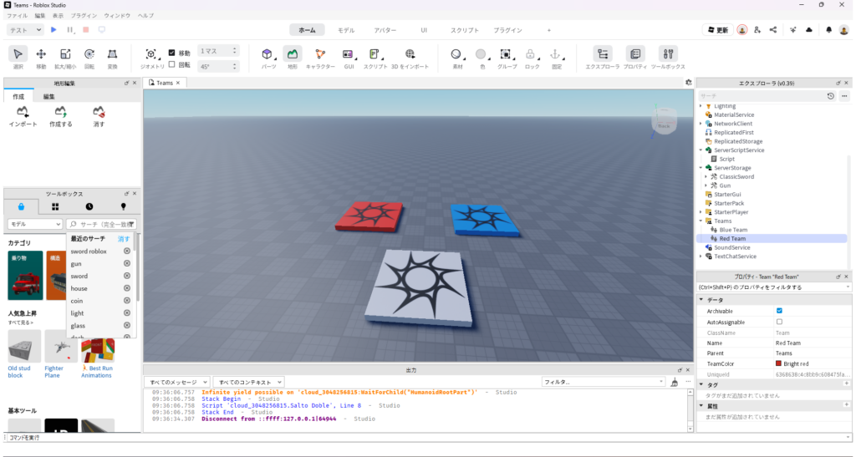Select recent search 'sword roblox'
This screenshot has height=457, width=856.
pyautogui.click(x=89, y=251)
